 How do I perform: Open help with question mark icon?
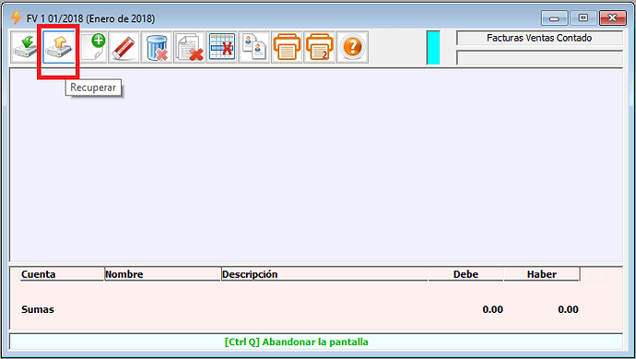pos(352,47)
